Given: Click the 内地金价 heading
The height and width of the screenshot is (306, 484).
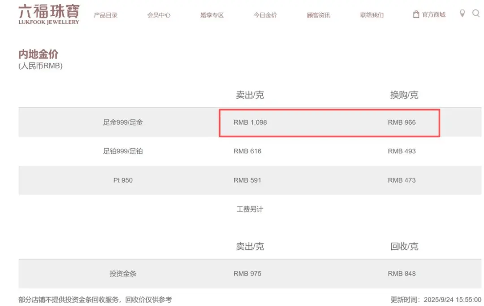Looking at the screenshot, I should pyautogui.click(x=38, y=54).
